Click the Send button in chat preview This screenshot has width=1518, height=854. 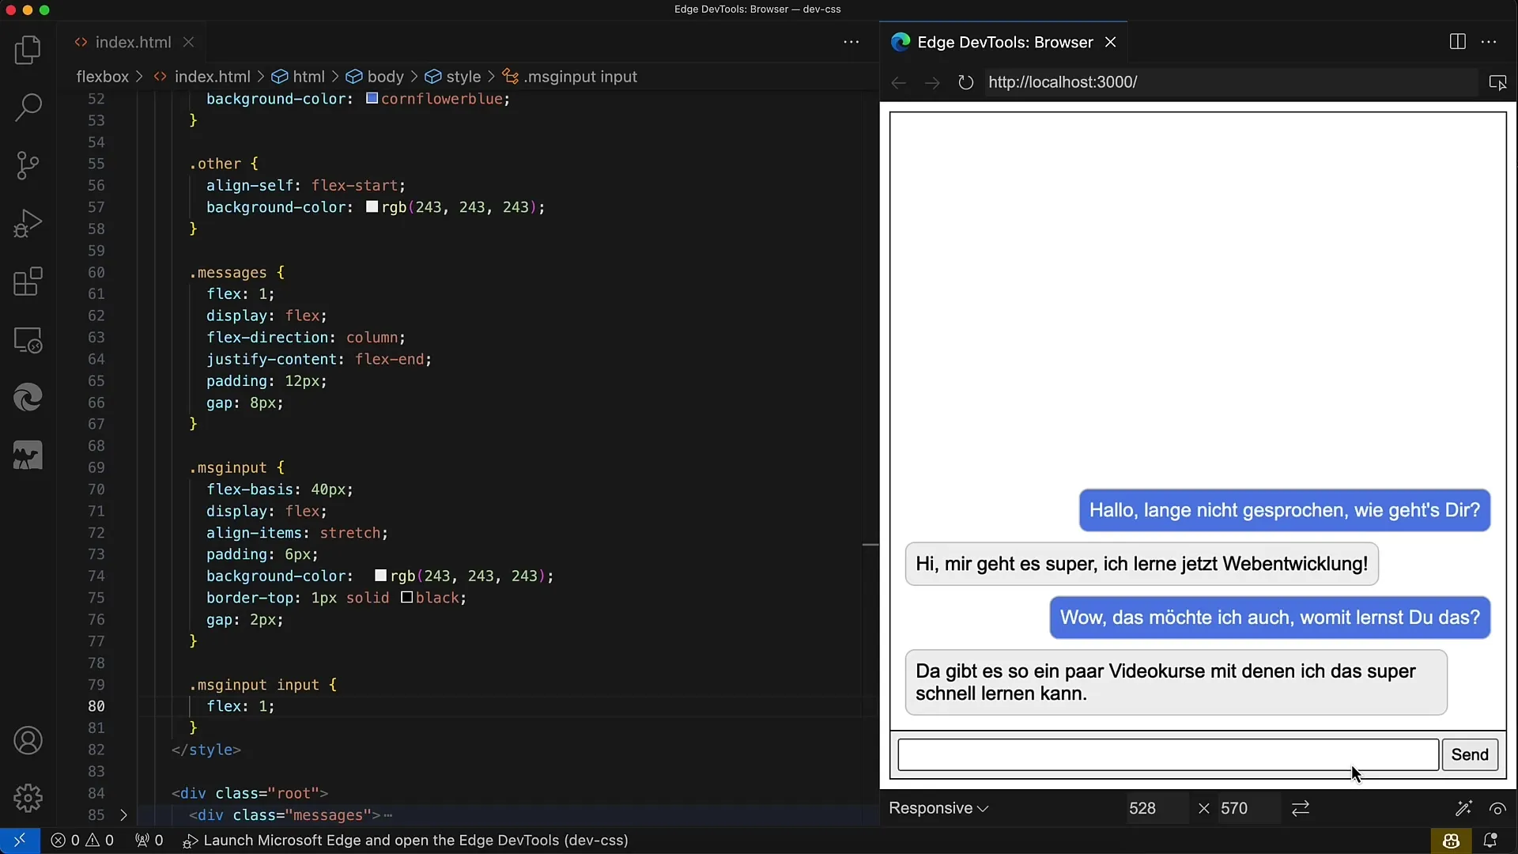[x=1470, y=754]
